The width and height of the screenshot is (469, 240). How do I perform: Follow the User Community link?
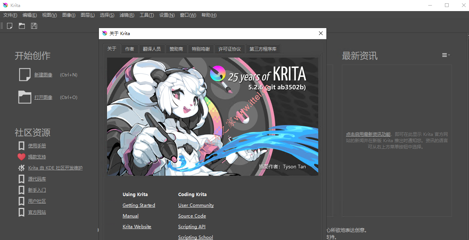pyautogui.click(x=196, y=205)
